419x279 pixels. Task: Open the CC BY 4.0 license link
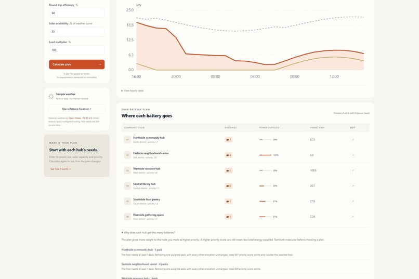tap(87, 118)
